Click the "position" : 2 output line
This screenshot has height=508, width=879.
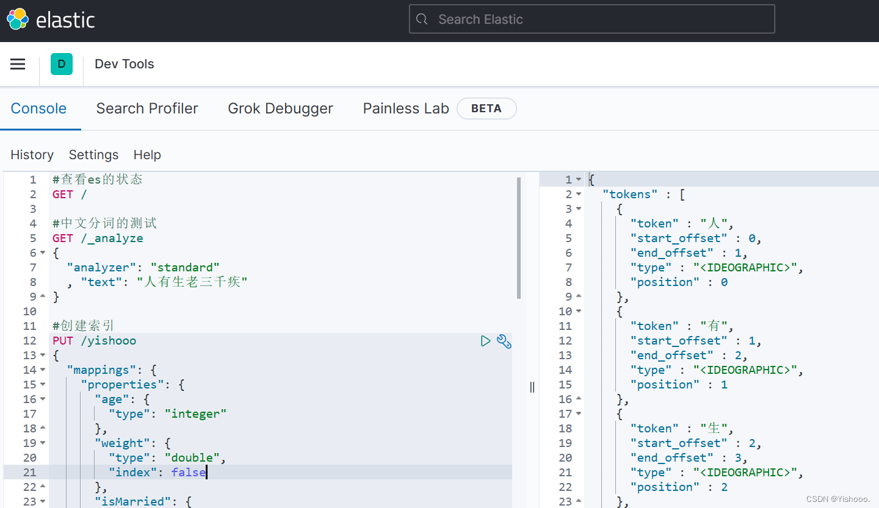679,487
